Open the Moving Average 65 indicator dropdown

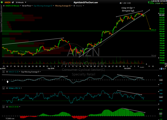click(x=72, y=6)
